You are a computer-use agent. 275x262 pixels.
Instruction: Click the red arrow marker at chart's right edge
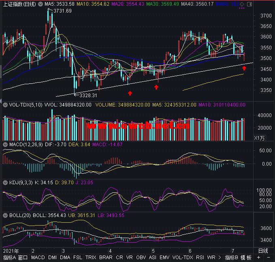[x=244, y=68]
